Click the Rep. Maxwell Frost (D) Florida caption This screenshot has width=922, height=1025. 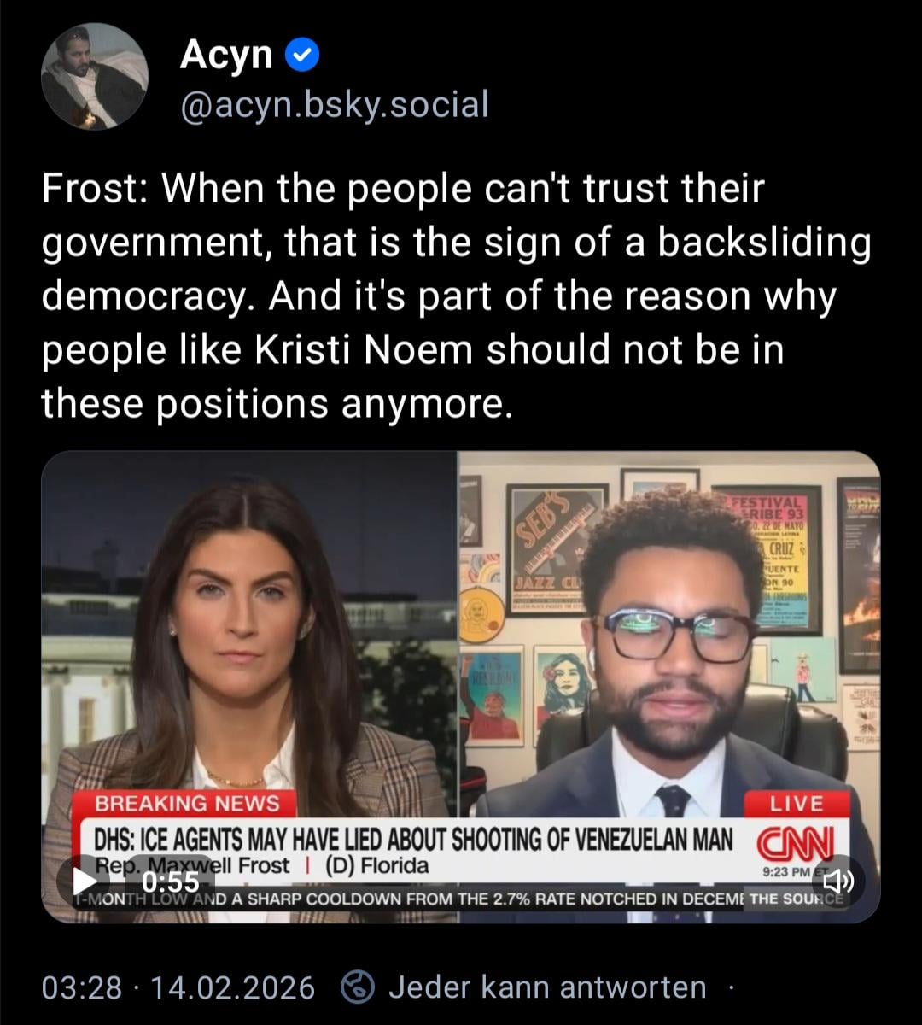262,865
